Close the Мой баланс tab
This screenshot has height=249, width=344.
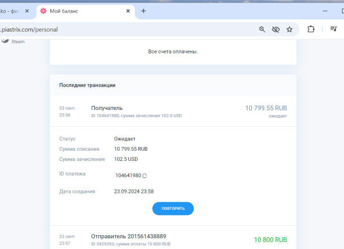point(127,11)
